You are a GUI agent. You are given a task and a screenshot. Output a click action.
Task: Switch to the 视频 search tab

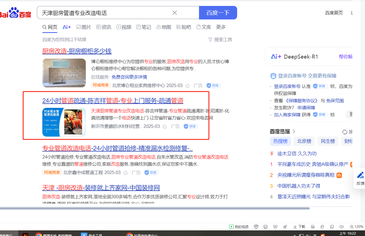pyautogui.click(x=124, y=27)
